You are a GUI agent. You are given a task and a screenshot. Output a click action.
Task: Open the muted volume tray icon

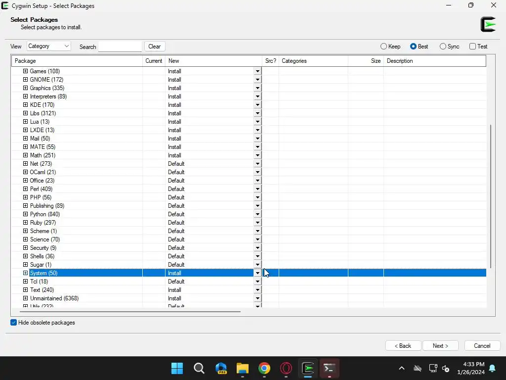pyautogui.click(x=446, y=368)
